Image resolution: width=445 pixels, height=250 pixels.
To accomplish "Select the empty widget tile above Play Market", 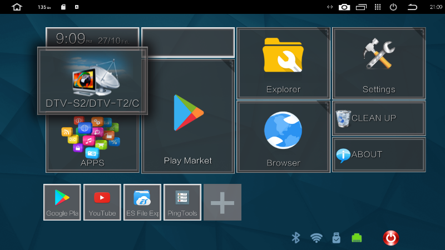I will click(188, 43).
